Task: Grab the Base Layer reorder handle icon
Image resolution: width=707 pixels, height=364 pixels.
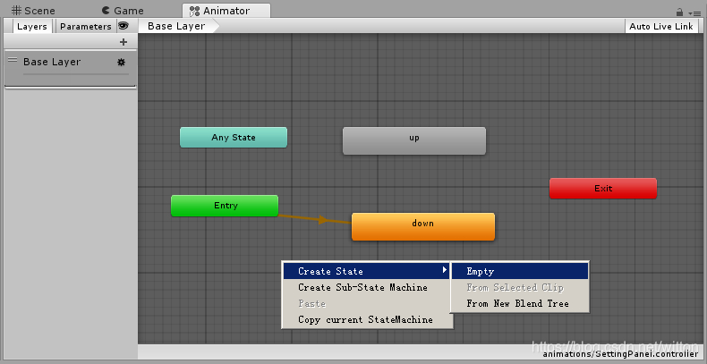Action: 13,59
